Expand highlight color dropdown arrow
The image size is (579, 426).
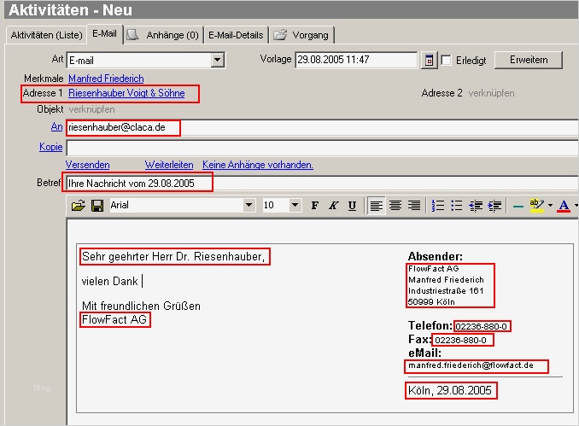pos(550,205)
